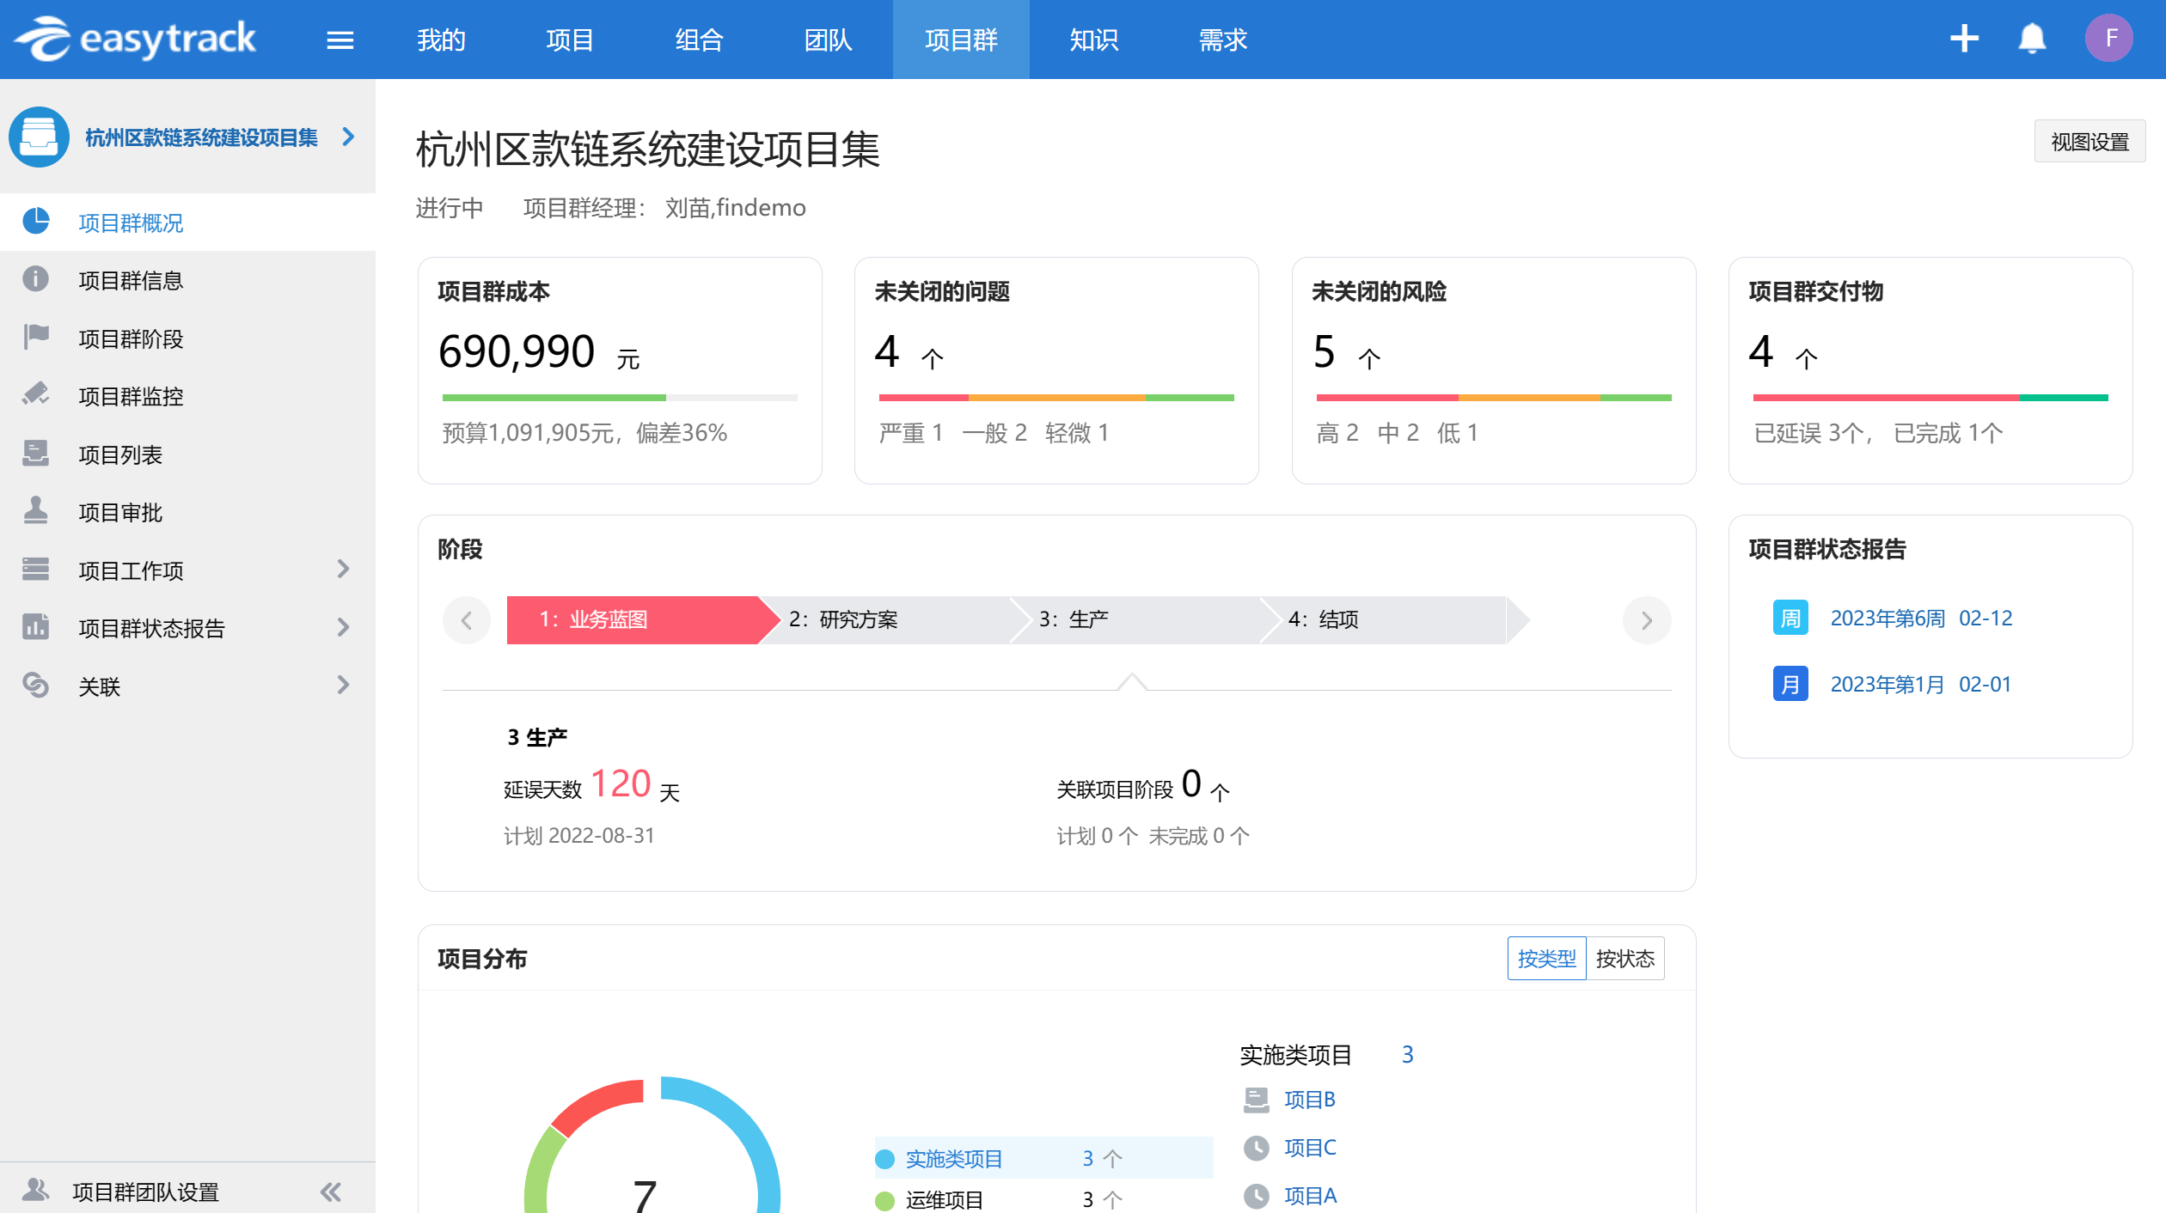Click the cost budget progress bar
The width and height of the screenshot is (2166, 1213).
click(x=620, y=398)
